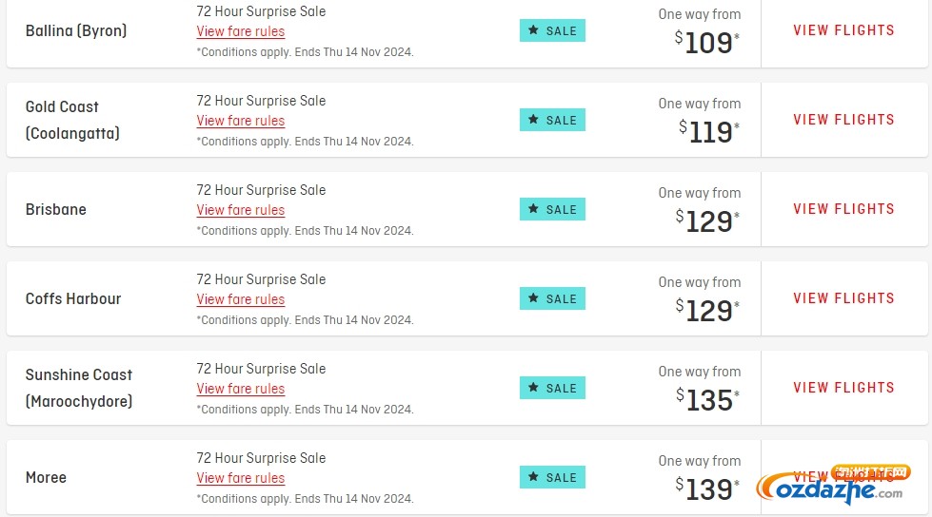View flights to Coffs Harbour
This screenshot has width=932, height=517.
pyautogui.click(x=843, y=298)
